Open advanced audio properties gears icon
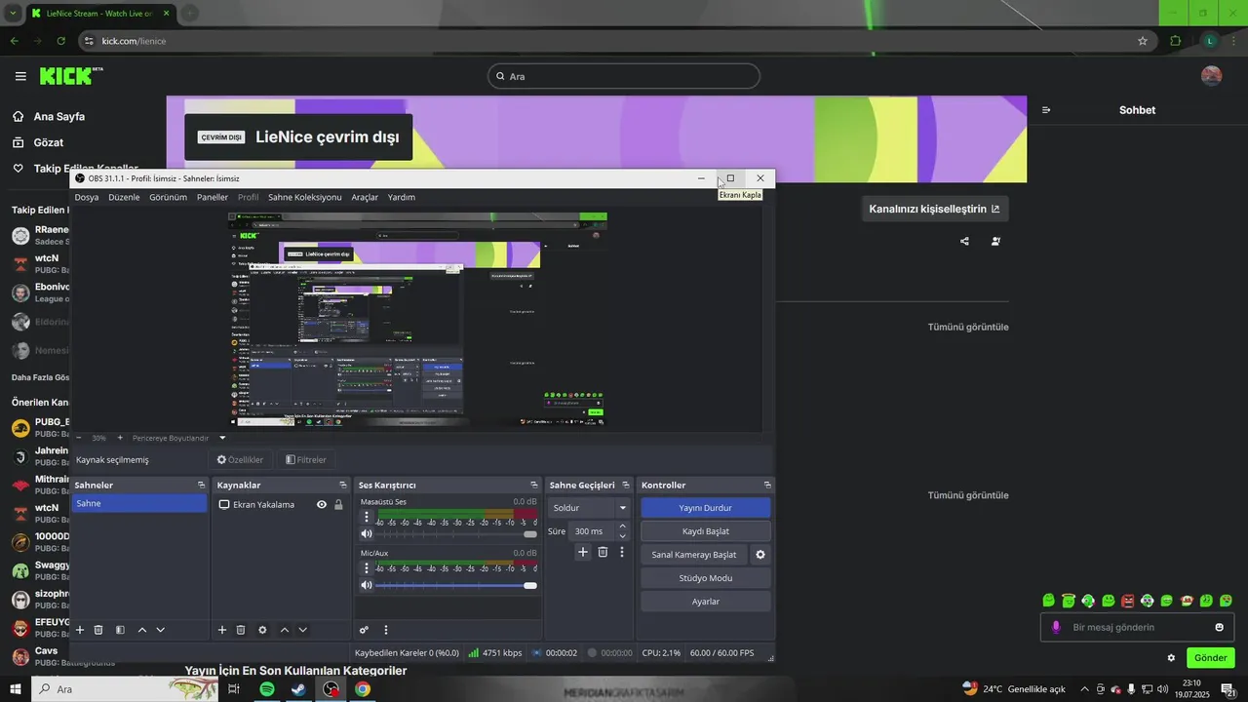 [364, 630]
